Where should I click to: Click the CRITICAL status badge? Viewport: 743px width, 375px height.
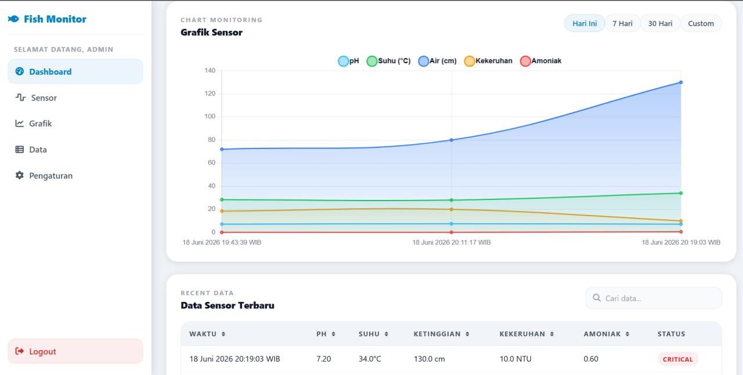tap(678, 359)
